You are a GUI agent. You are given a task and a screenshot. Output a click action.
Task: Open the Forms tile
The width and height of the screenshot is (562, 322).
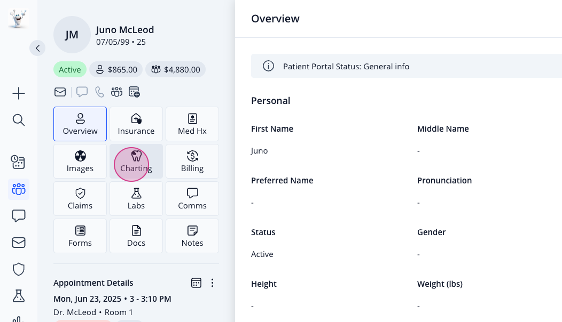[x=80, y=236]
